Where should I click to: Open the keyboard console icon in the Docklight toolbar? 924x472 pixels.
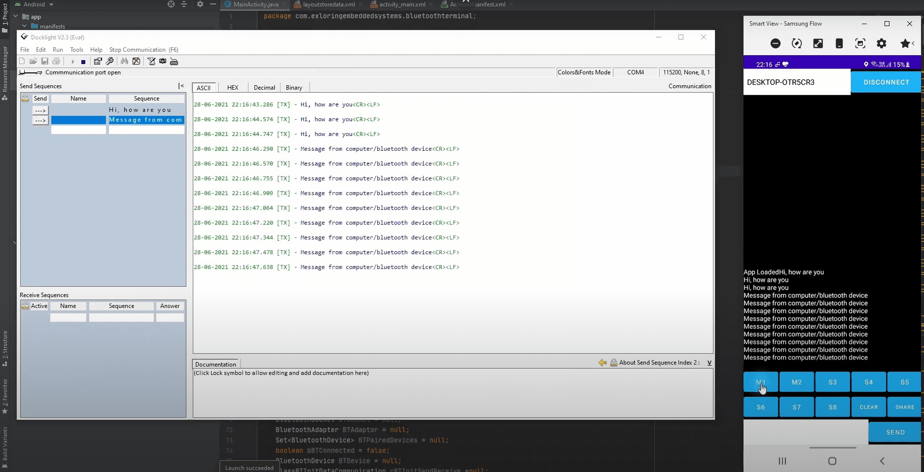[174, 62]
